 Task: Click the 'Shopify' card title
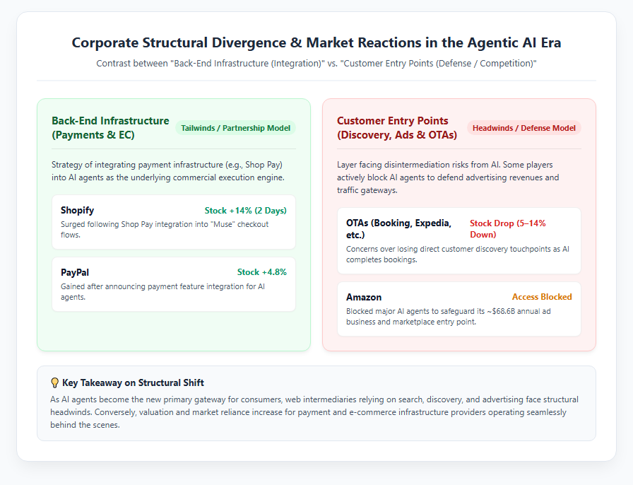[77, 210]
